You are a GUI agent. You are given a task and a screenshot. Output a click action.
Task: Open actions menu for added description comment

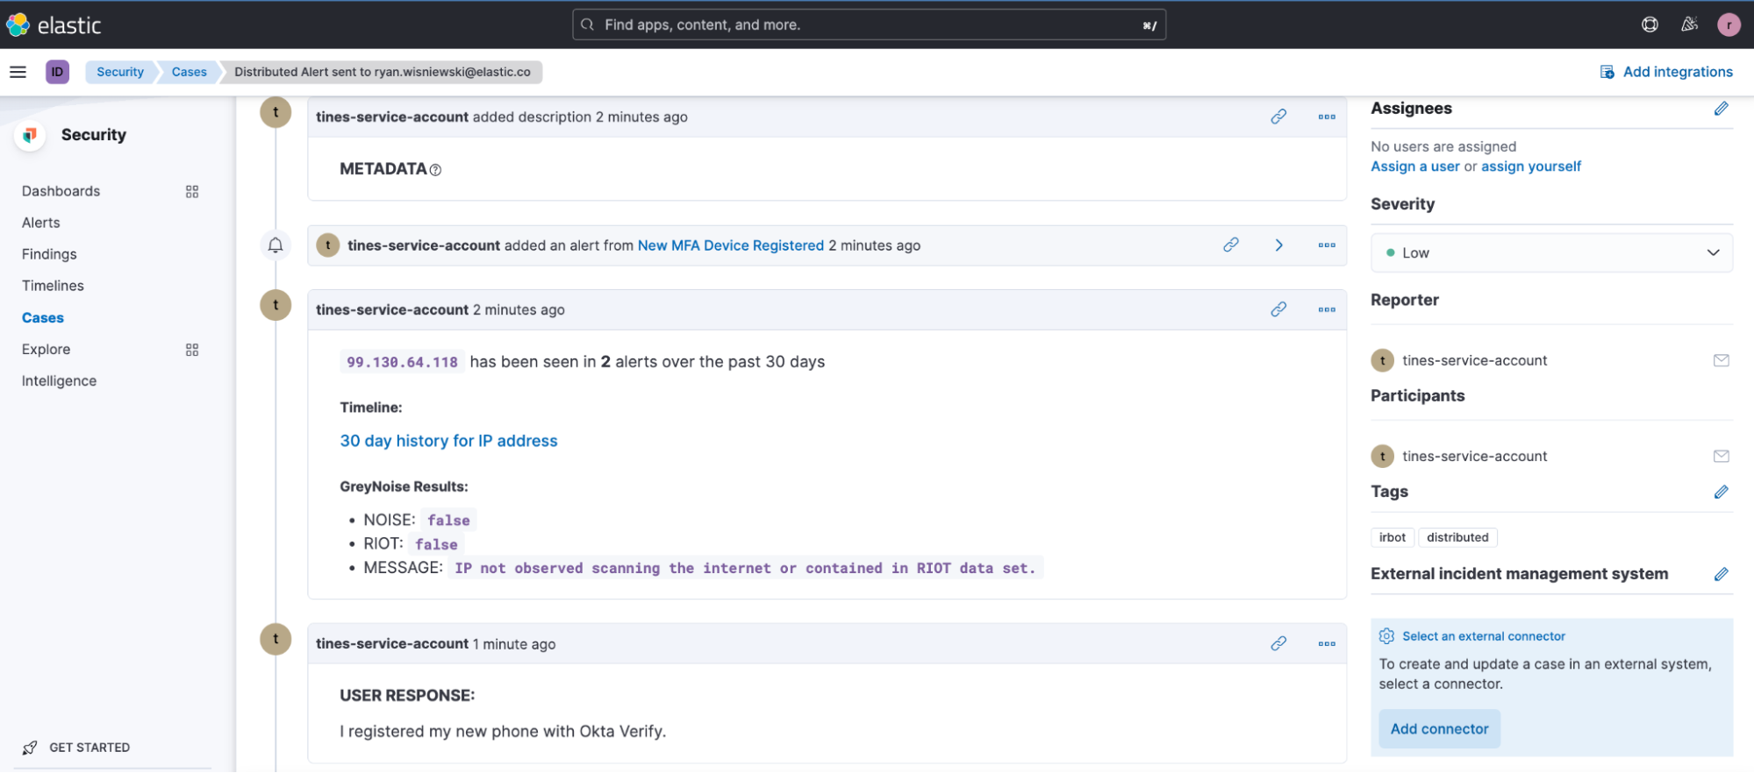1327,117
